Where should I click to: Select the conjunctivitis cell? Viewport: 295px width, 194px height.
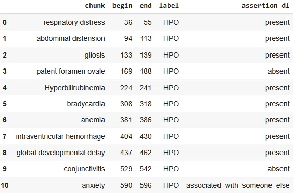coord(84,169)
